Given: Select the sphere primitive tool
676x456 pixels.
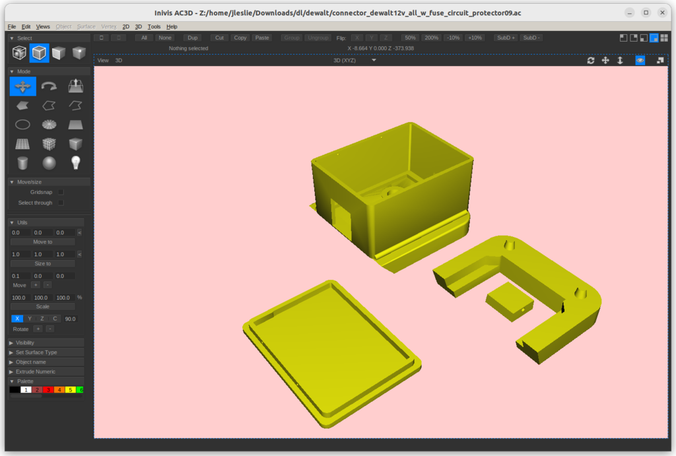Looking at the screenshot, I should pyautogui.click(x=49, y=162).
